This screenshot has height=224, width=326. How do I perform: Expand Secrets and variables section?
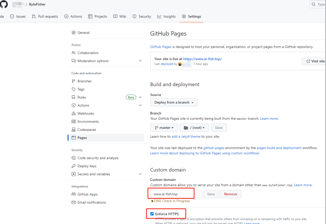pos(140,174)
